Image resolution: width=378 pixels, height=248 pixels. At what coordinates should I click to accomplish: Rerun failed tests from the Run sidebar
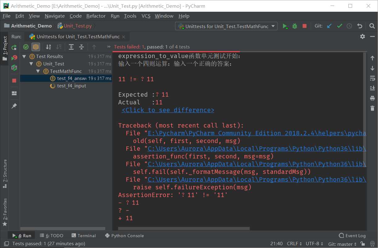[14, 58]
